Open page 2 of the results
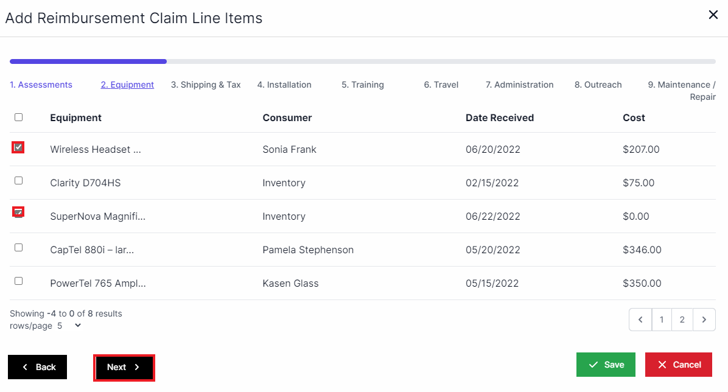 [682, 319]
